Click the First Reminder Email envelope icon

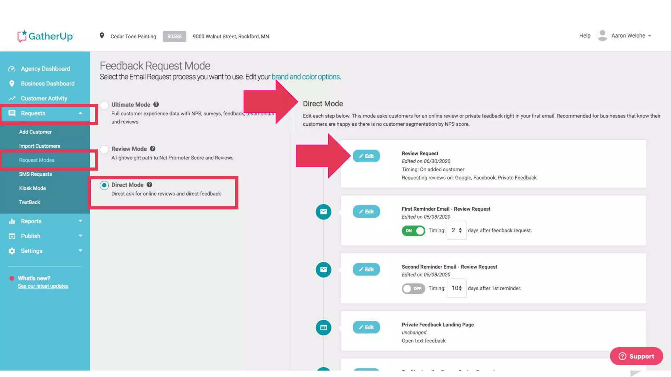(323, 212)
